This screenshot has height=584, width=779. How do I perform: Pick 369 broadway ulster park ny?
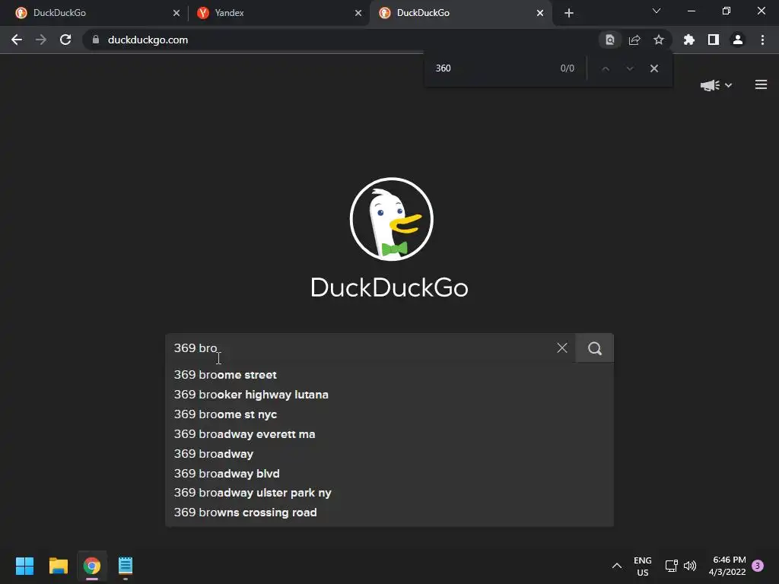point(389,493)
